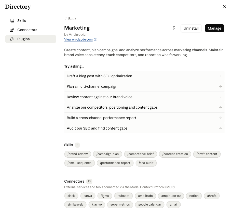Select 'Draft a blog post with SEO optimization'
This screenshot has width=231, height=216.
[x=144, y=76]
